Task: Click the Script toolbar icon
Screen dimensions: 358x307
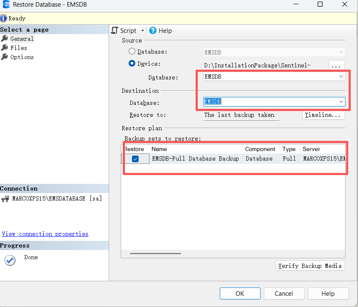Action: point(115,31)
